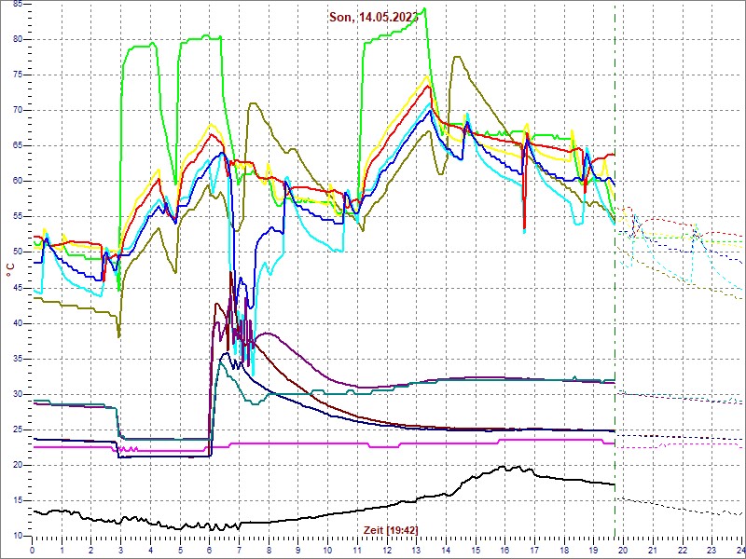746x559 pixels.
Task: Click the 0 hour label on the time axis
Action: 33,550
